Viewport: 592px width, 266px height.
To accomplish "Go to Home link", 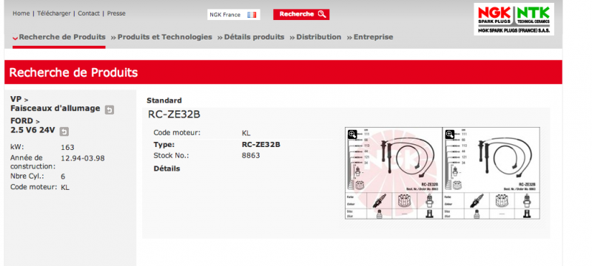I will click(21, 13).
